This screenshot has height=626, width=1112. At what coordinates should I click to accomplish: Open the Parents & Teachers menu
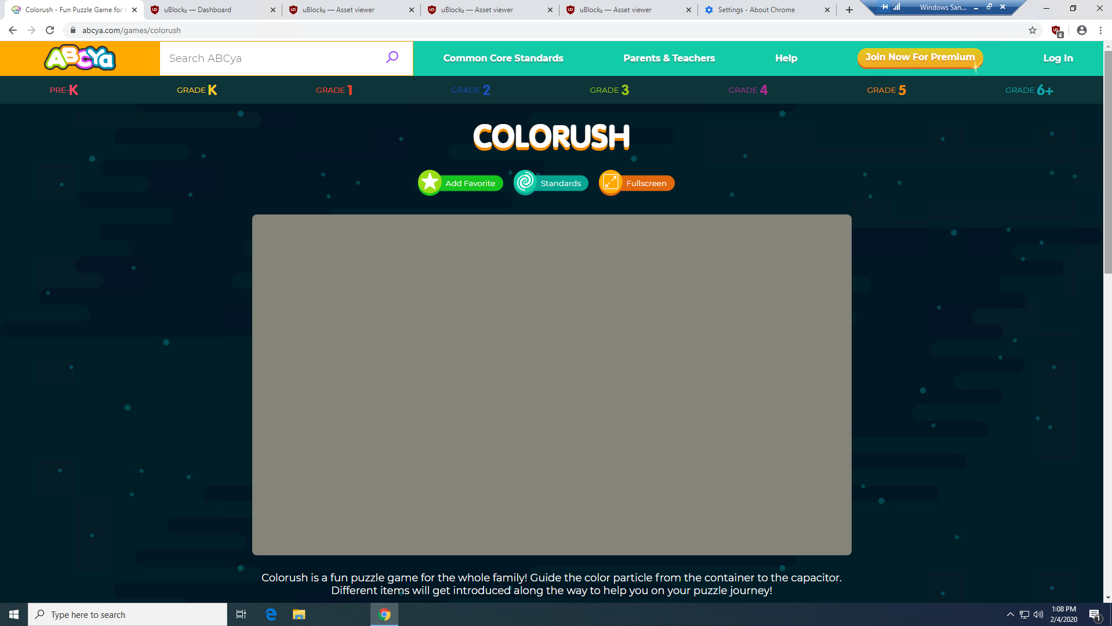tap(669, 58)
